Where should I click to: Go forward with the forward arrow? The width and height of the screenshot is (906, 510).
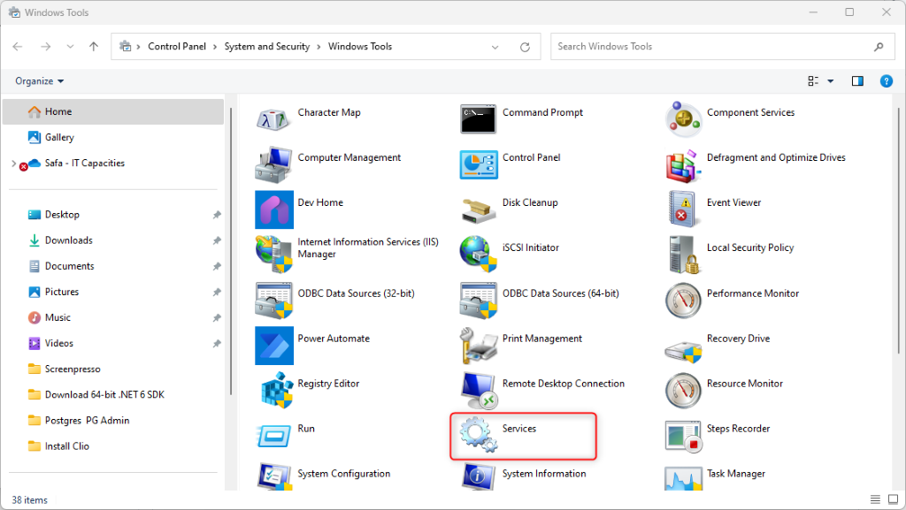[46, 47]
